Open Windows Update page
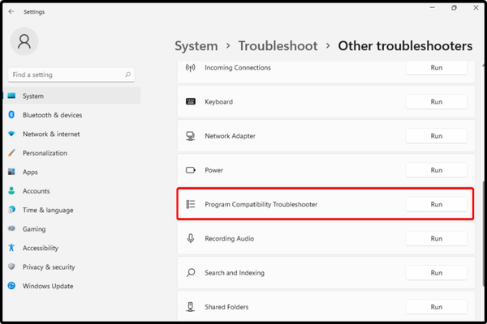This screenshot has height=324, width=487. click(47, 286)
